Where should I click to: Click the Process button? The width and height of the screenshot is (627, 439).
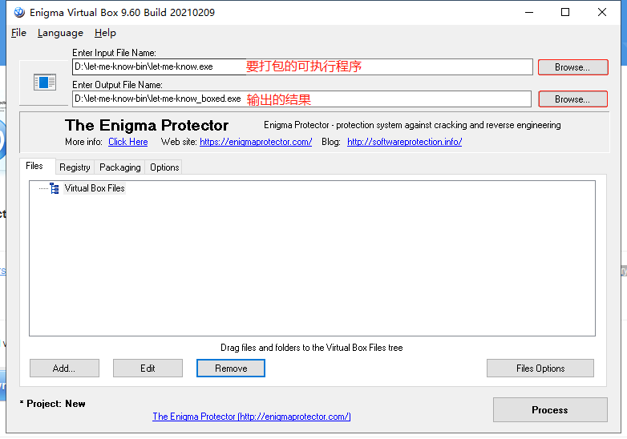click(550, 409)
